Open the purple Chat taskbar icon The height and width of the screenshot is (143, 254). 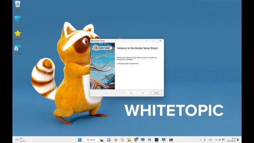109,140
